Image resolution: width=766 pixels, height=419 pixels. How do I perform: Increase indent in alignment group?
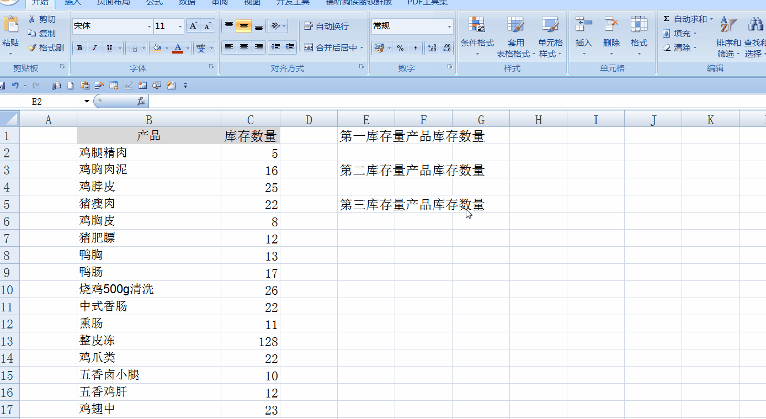pyautogui.click(x=290, y=48)
